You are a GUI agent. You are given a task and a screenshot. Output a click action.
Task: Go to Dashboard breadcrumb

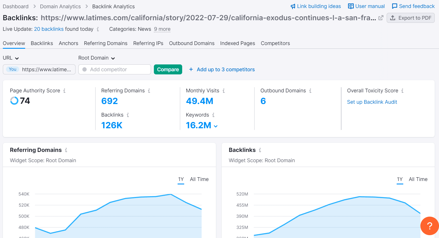[x=16, y=6]
